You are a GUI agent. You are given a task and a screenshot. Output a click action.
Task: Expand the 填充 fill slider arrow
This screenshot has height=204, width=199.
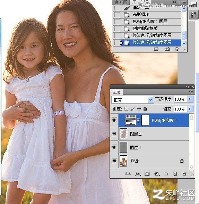pyautogui.click(x=190, y=109)
